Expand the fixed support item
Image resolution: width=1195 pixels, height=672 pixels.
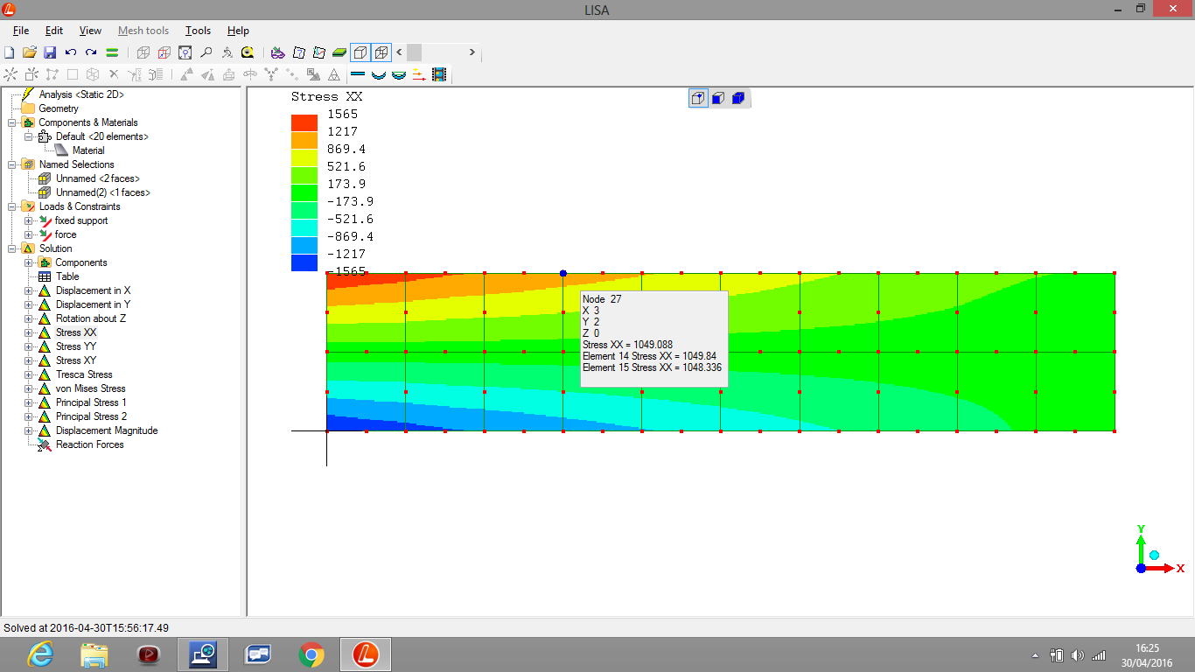[x=28, y=220]
